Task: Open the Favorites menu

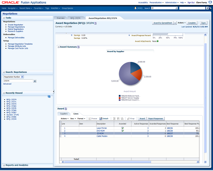Action: (x=39, y=8)
